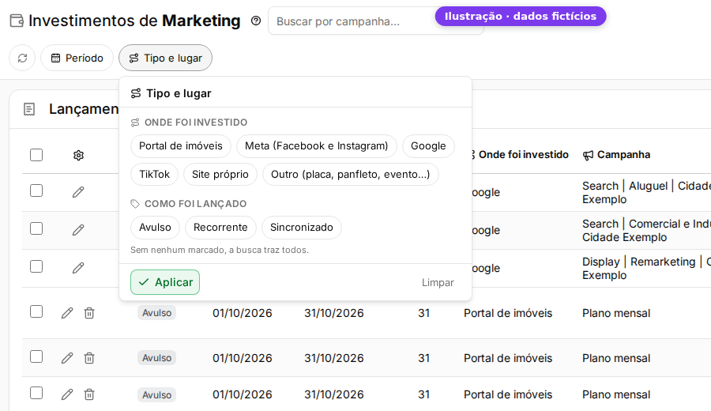Select the Outro (placa, panfleto, evento...) chip
Viewport: 711px width, 411px height.
click(351, 175)
